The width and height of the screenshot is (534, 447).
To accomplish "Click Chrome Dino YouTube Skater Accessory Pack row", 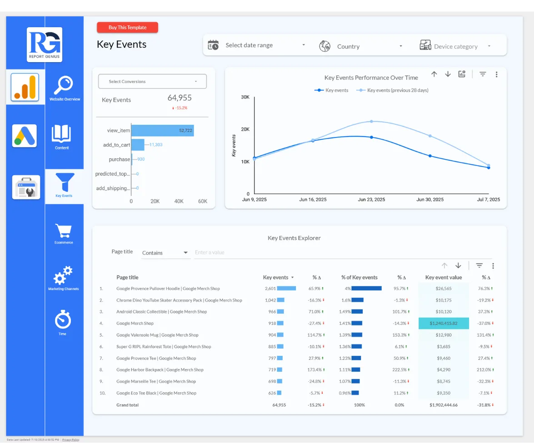I will [179, 300].
